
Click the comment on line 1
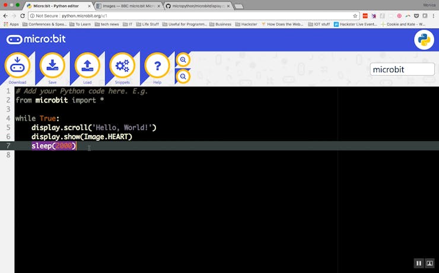pyautogui.click(x=81, y=91)
